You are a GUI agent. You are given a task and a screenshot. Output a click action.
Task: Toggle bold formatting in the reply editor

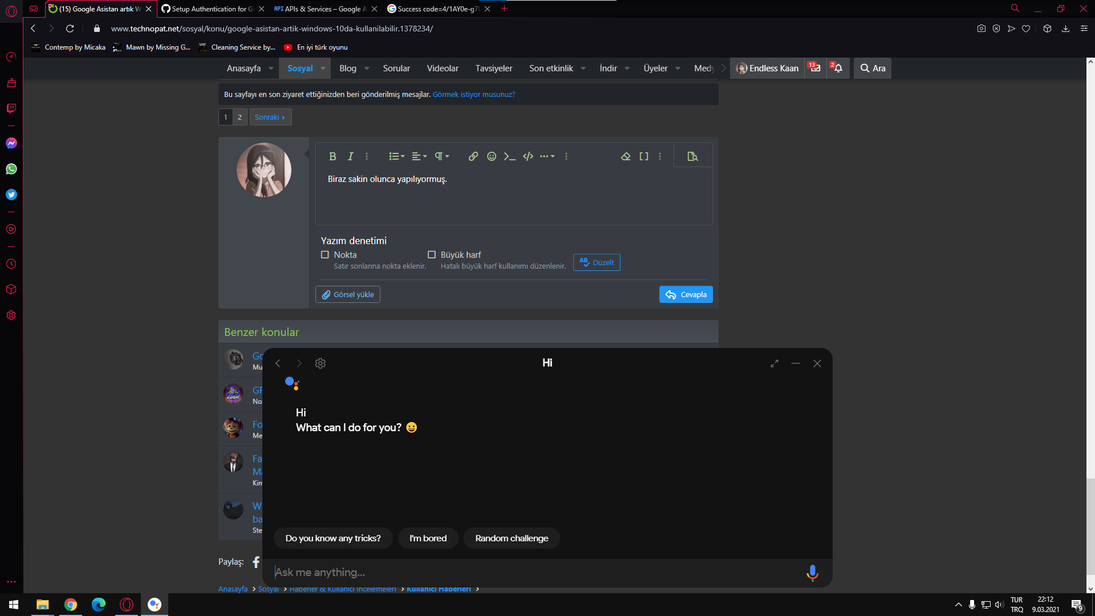click(332, 156)
